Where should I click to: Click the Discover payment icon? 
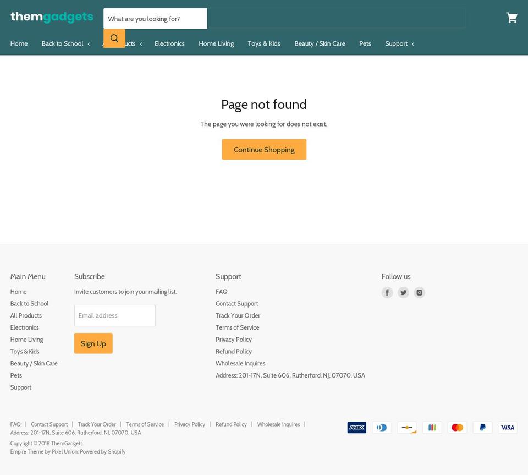click(x=407, y=428)
